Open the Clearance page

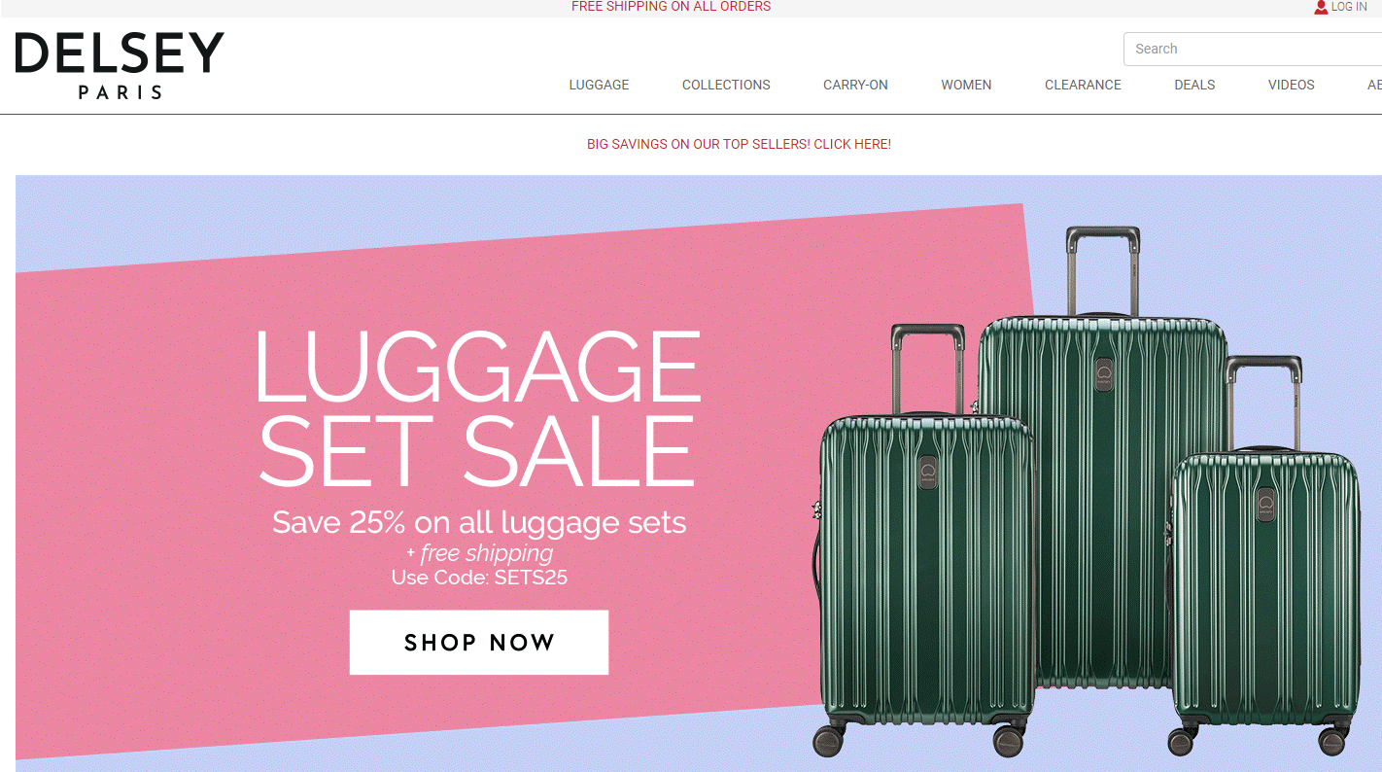point(1083,85)
